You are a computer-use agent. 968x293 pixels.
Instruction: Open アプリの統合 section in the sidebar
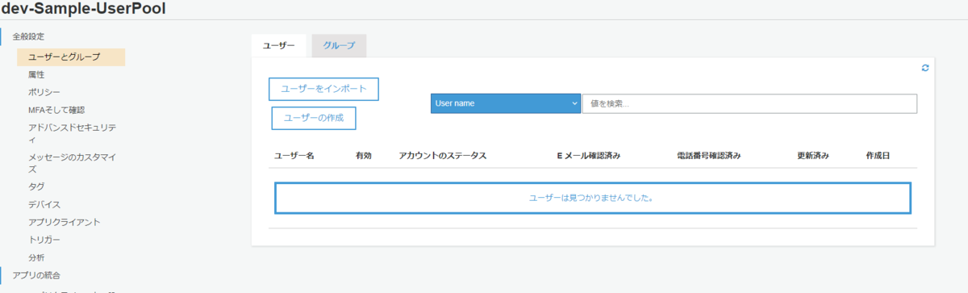pyautogui.click(x=36, y=275)
